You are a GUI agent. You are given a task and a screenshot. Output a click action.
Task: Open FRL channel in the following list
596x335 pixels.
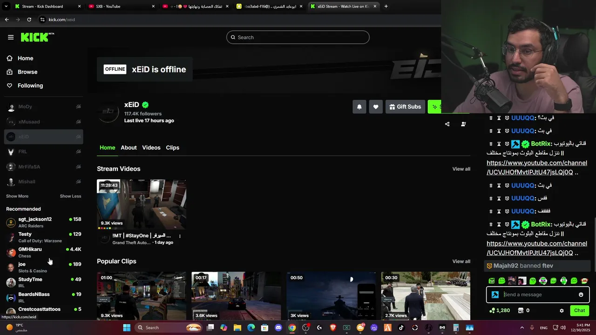[x=44, y=152]
